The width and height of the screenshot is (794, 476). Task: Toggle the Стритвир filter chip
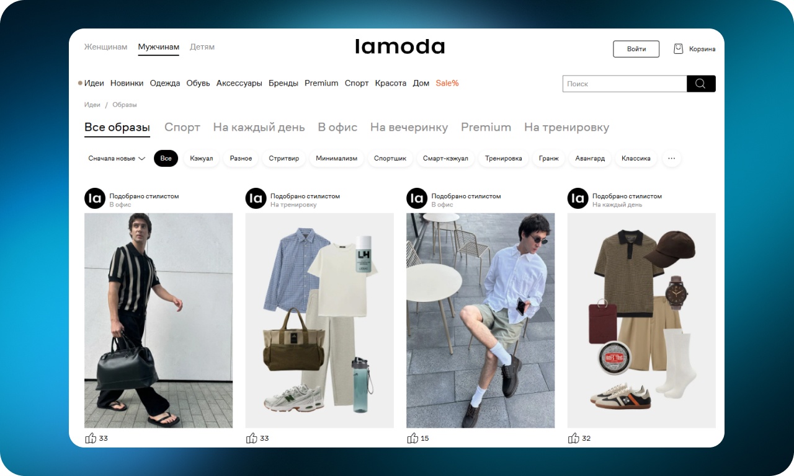click(x=284, y=159)
